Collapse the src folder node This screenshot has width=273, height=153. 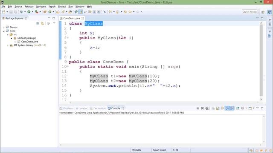[8, 34]
